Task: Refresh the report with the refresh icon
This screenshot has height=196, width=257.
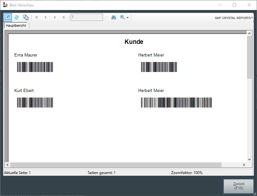Action: click(x=17, y=17)
